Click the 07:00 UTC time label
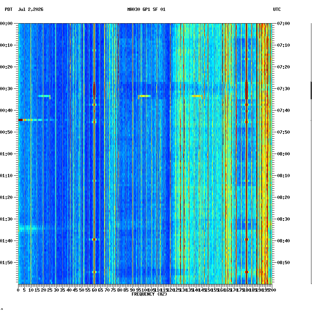This screenshot has height=313, width=327. coord(283,24)
